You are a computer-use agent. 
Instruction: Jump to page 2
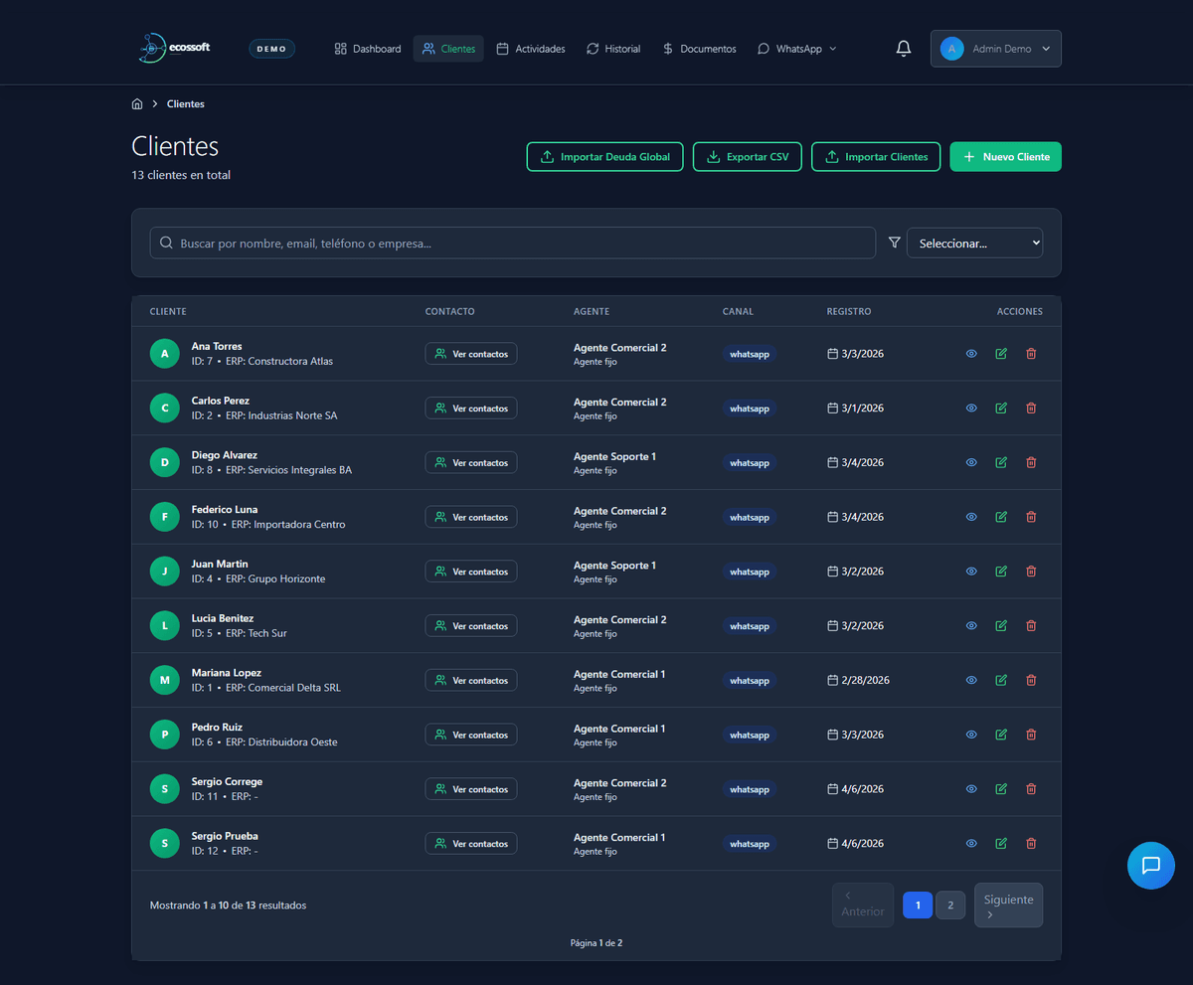coord(950,905)
